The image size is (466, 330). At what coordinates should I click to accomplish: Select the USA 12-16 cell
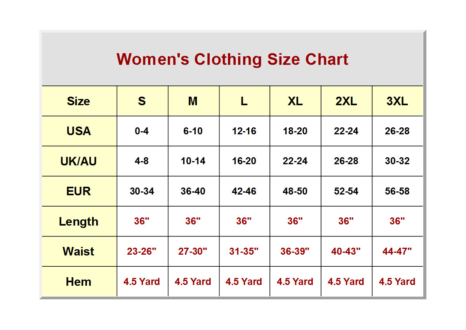(244, 131)
